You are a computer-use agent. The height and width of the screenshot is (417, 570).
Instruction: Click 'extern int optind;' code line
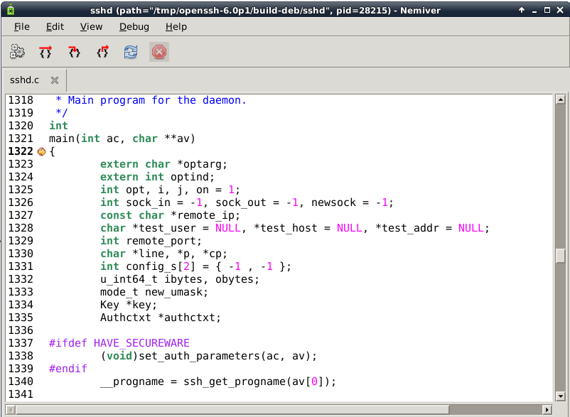click(x=157, y=177)
